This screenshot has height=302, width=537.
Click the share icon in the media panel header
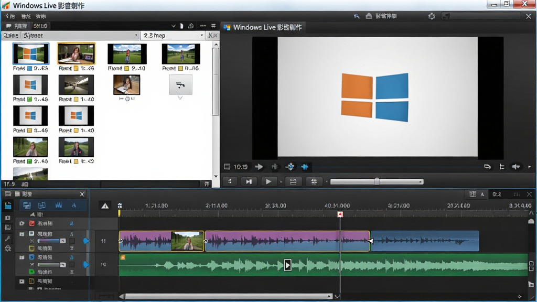point(191,26)
